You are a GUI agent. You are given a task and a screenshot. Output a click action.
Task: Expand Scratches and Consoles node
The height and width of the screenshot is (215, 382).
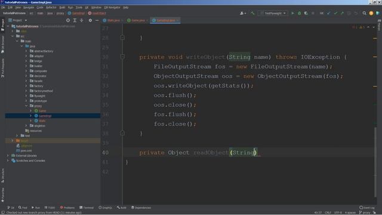point(8,161)
